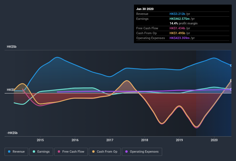Click the 2015 x-axis label
This screenshot has height=161, width=236.
(x=40, y=140)
